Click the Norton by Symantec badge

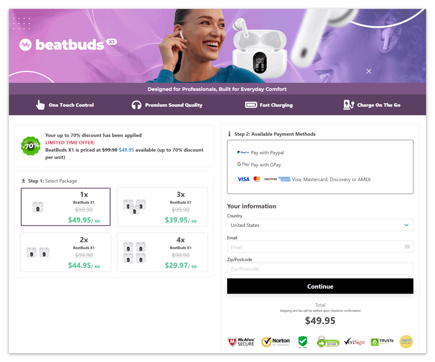pyautogui.click(x=276, y=342)
